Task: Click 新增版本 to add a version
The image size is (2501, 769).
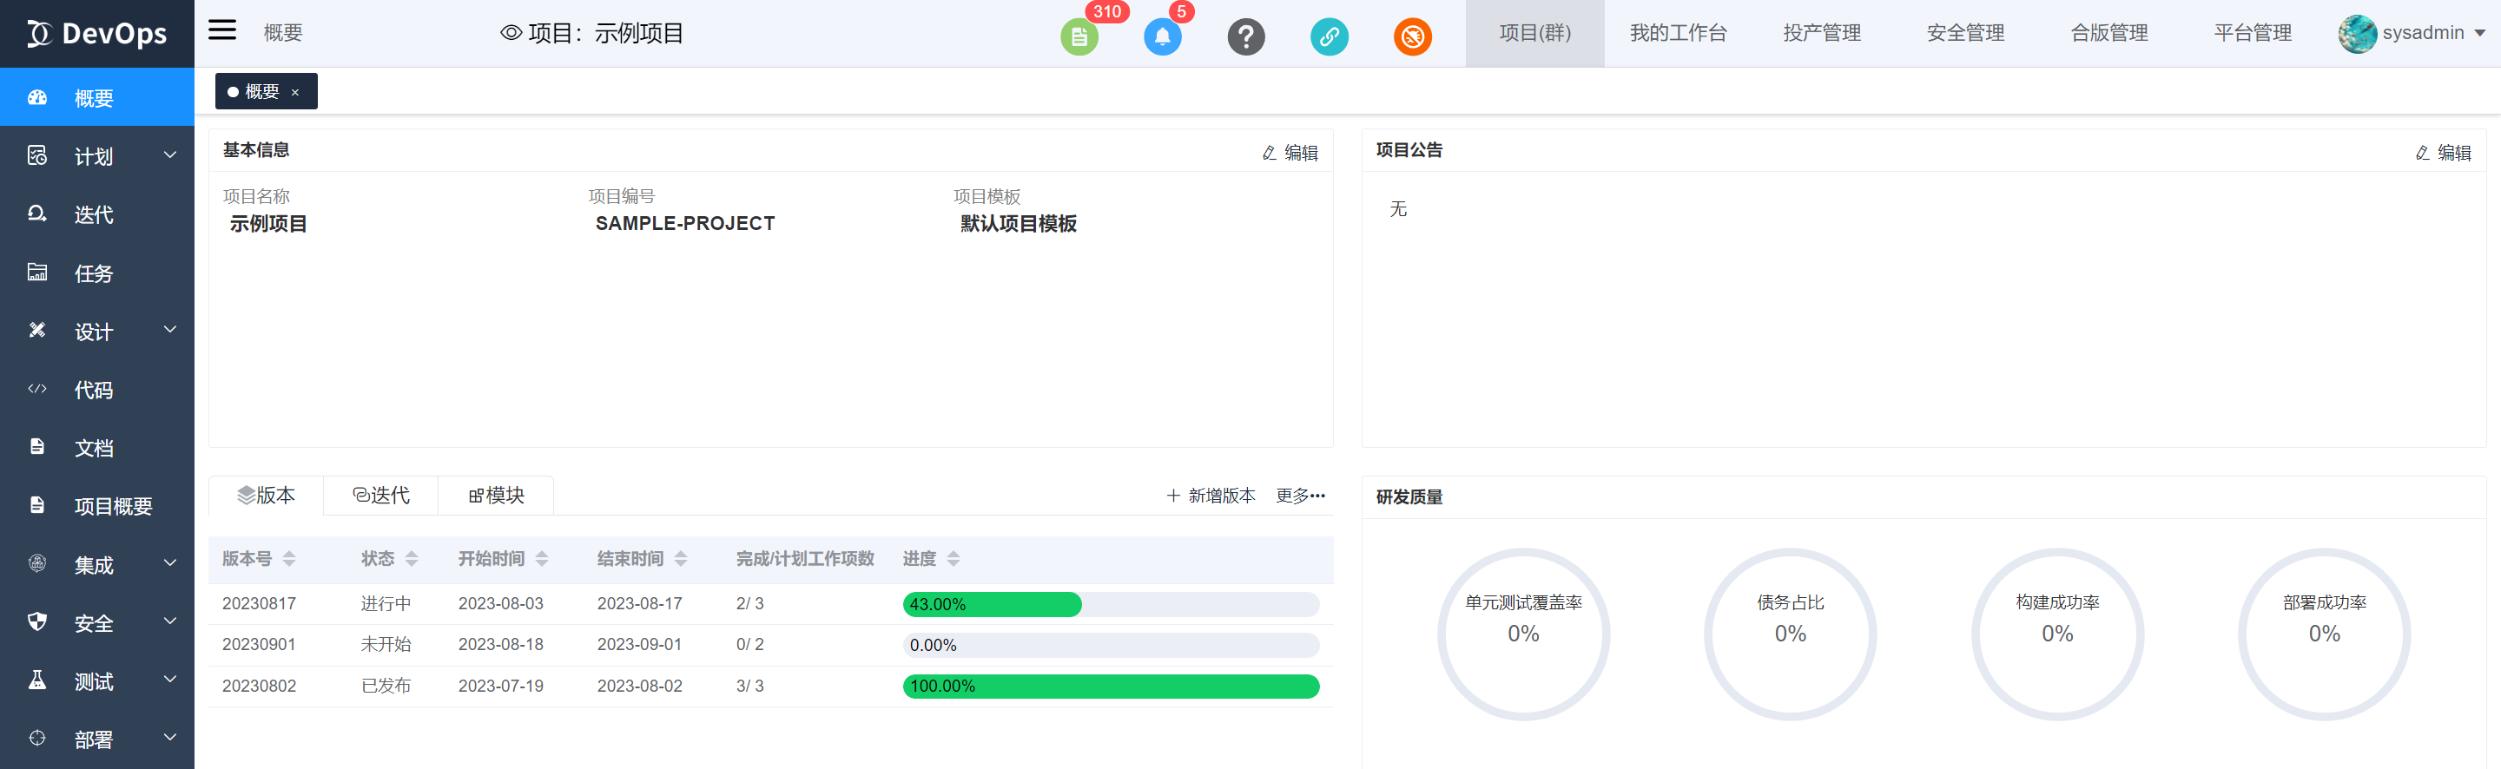Action: click(1211, 496)
